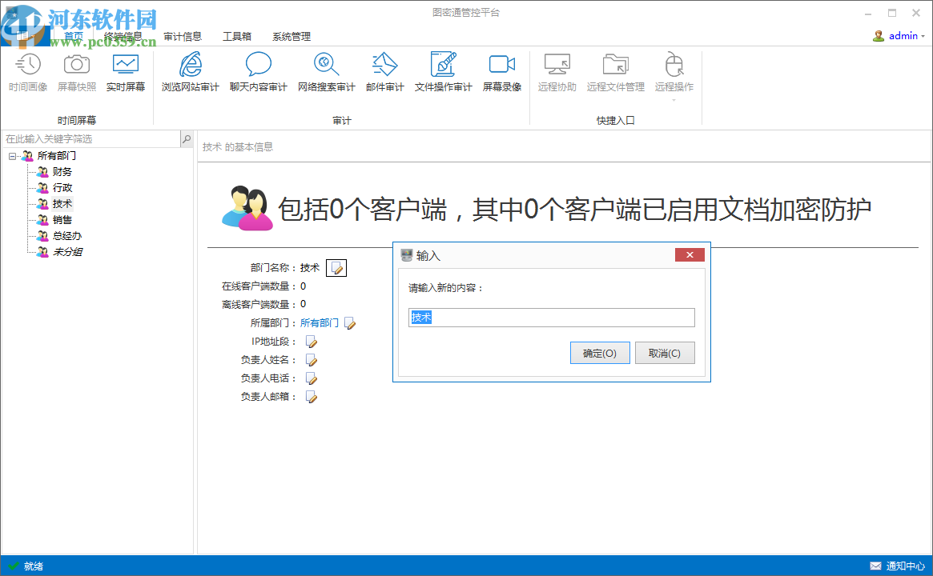Open 邮件审计 email audit
Screen dimensions: 933x576
click(x=384, y=72)
